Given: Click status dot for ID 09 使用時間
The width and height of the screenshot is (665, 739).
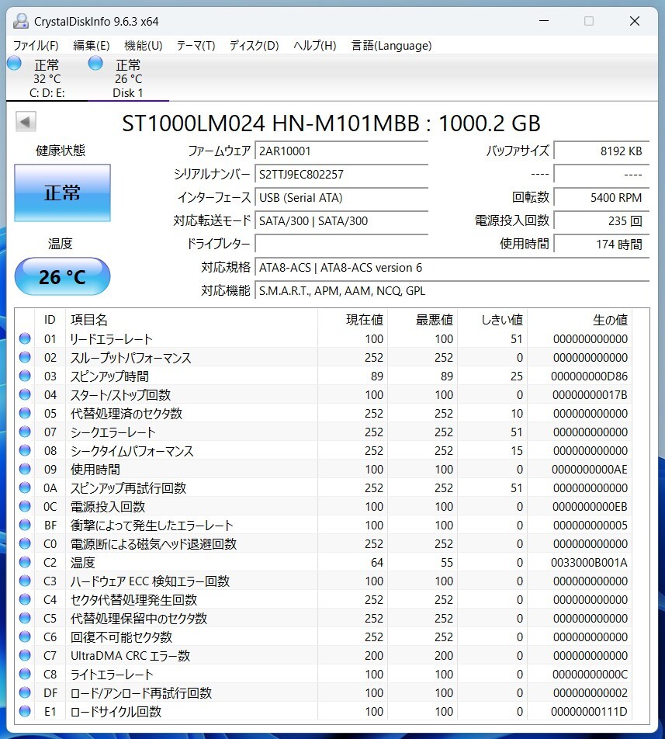Looking at the screenshot, I should tap(25, 469).
